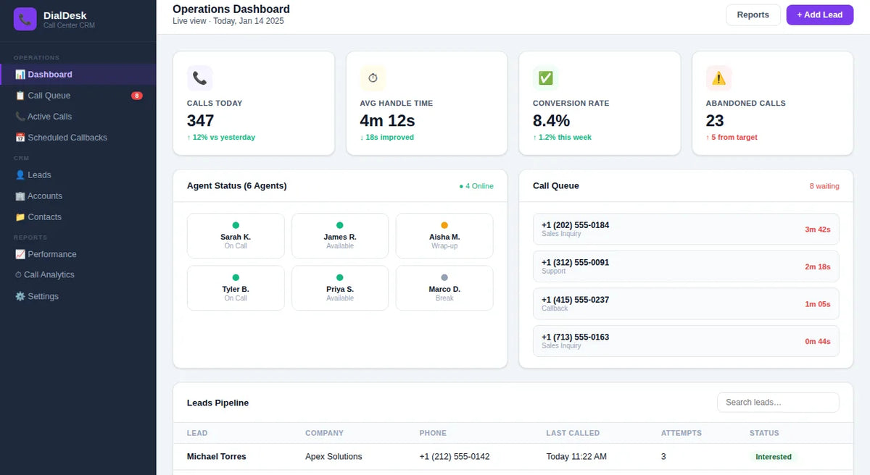Click the + Add Lead button
Screen dimensions: 870x475
[x=819, y=14]
